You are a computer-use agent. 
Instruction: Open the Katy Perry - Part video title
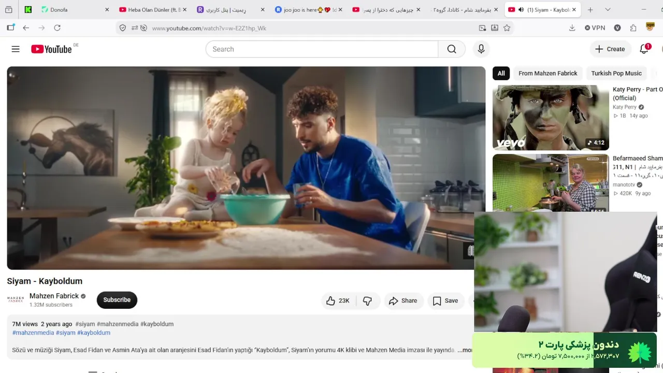pos(638,94)
